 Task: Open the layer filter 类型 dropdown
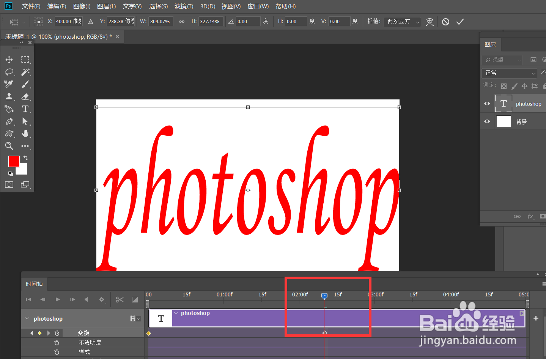502,60
